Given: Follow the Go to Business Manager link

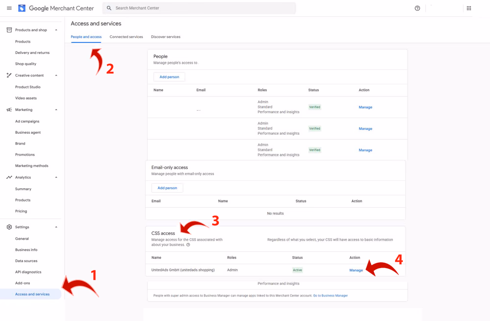Looking at the screenshot, I should pyautogui.click(x=330, y=296).
